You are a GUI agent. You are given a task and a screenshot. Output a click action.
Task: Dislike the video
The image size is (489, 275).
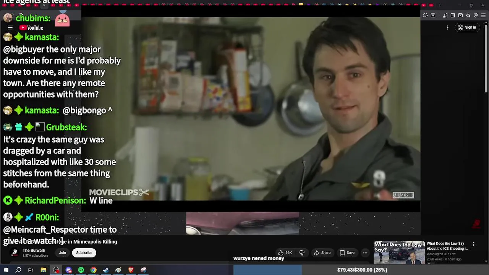point(302,252)
